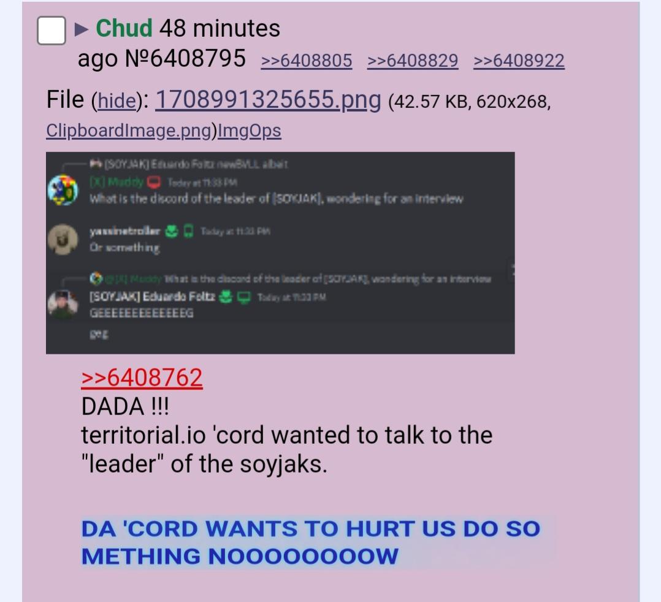
Task: Click red mobile icon beside Maddy
Action: 154,183
